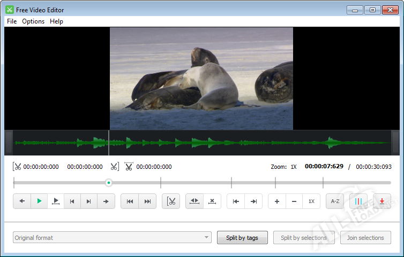Click the play selection button with underline
This screenshot has width=404, height=257.
tap(56, 201)
